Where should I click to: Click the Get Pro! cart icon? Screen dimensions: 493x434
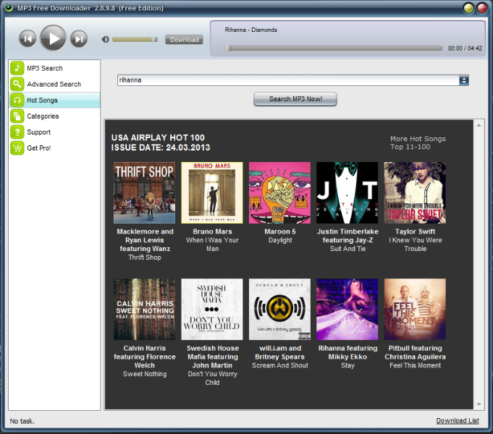tap(17, 148)
